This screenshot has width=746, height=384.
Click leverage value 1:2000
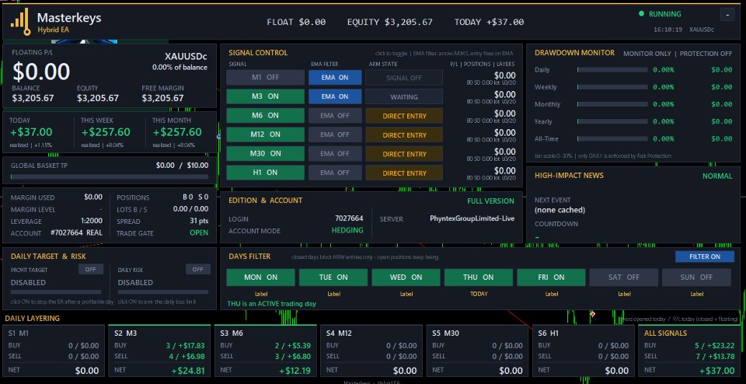(92, 222)
